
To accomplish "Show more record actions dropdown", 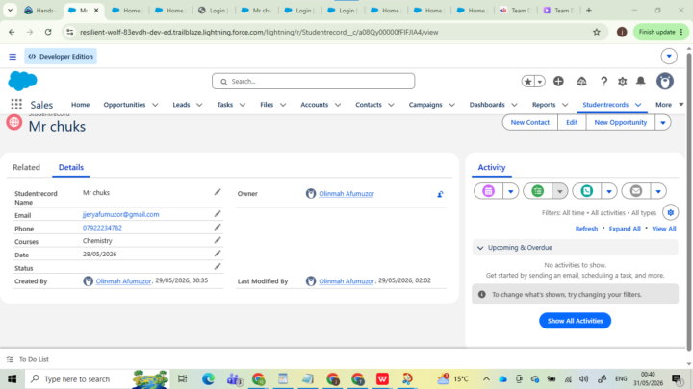I will coord(663,123).
